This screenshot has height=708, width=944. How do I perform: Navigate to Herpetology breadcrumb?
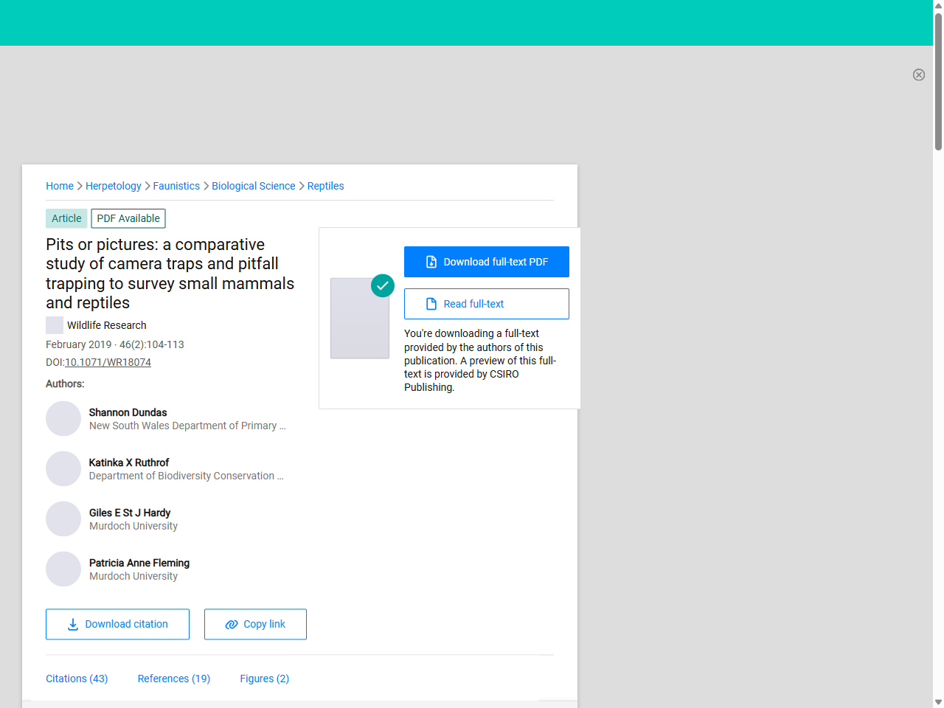(x=114, y=186)
